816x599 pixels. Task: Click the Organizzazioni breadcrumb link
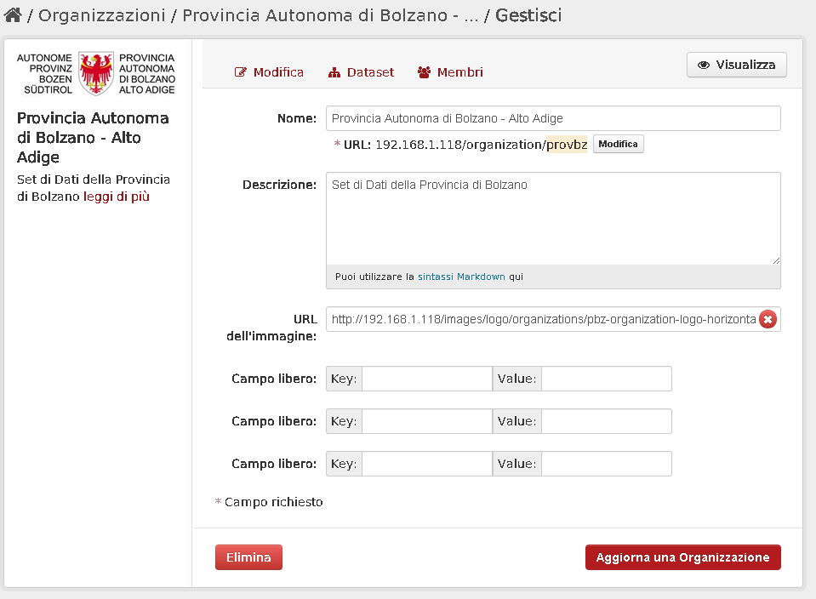102,15
